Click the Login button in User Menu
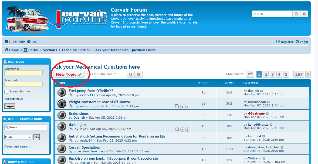This screenshot has height=164, width=318. click(x=9, y=106)
